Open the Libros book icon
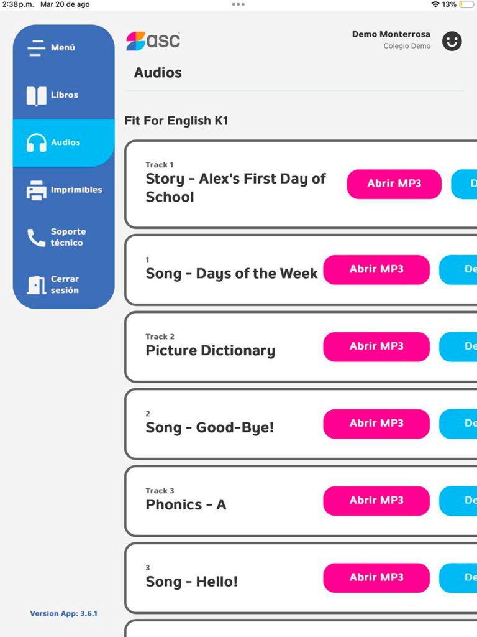 click(36, 96)
